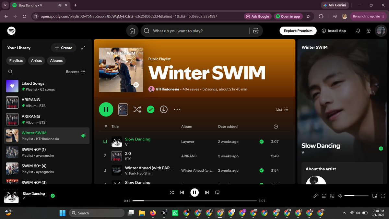Change view using List dropdown

coord(282,109)
